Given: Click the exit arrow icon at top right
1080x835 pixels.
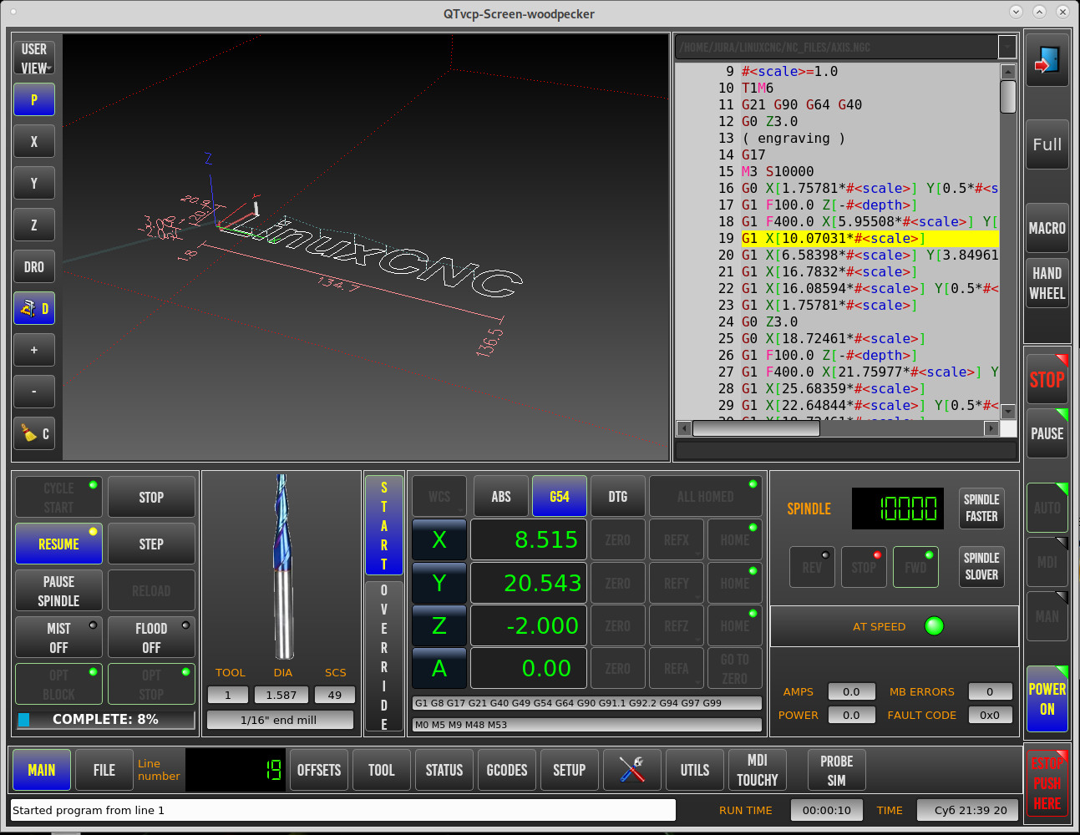Looking at the screenshot, I should (x=1047, y=61).
